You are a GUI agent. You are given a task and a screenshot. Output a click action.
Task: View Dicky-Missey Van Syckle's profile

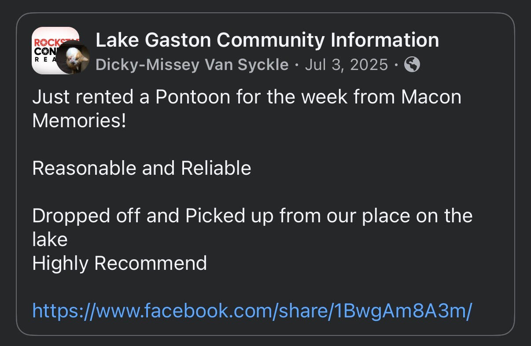point(192,65)
